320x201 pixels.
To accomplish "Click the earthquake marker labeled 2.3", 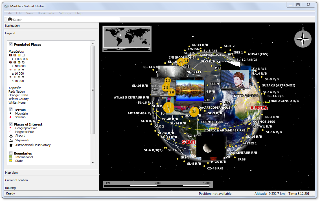I will click(168, 81).
